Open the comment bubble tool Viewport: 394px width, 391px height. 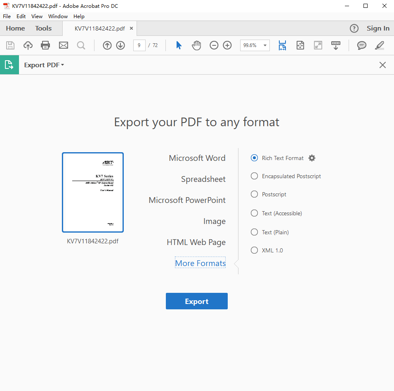pyautogui.click(x=362, y=45)
